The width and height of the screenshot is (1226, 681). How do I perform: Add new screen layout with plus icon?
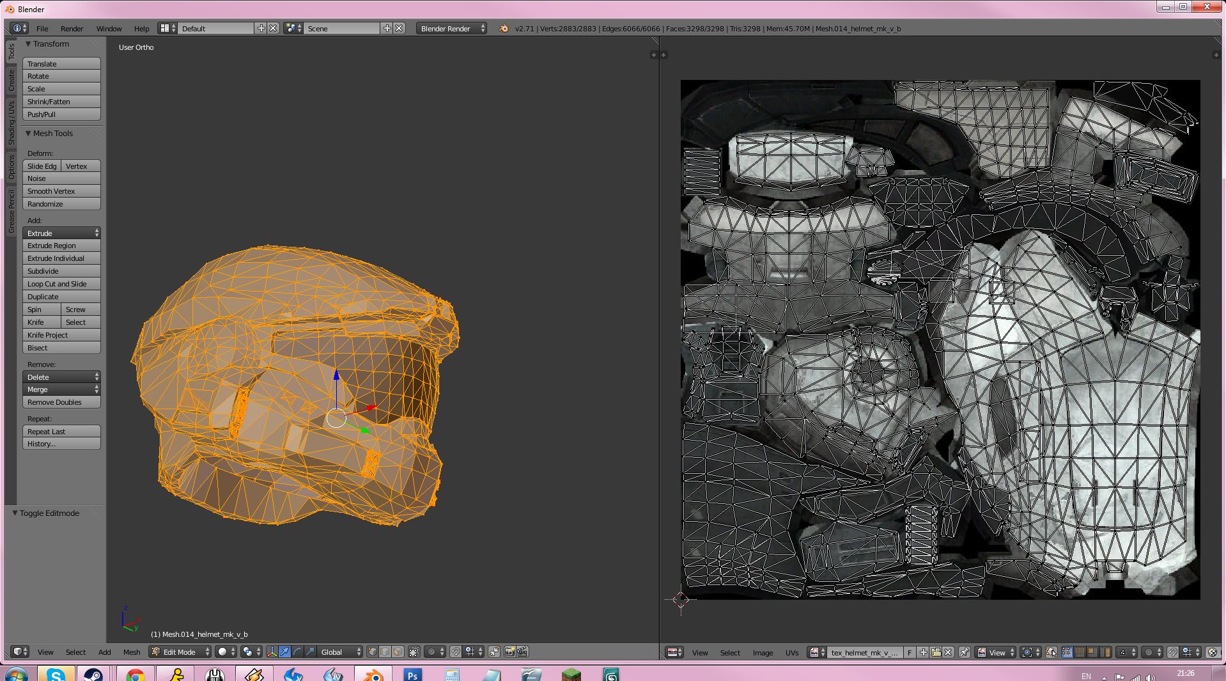261,28
